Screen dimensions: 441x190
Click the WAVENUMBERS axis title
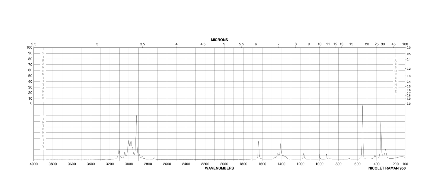tap(219, 168)
